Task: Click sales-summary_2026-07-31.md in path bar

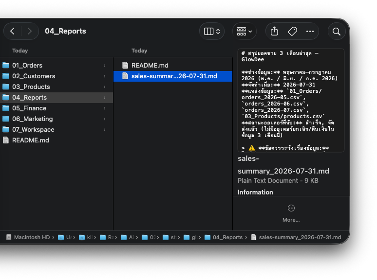Action: click(296, 237)
